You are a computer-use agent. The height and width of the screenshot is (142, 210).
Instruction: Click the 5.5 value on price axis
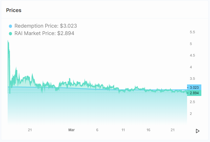(192, 32)
